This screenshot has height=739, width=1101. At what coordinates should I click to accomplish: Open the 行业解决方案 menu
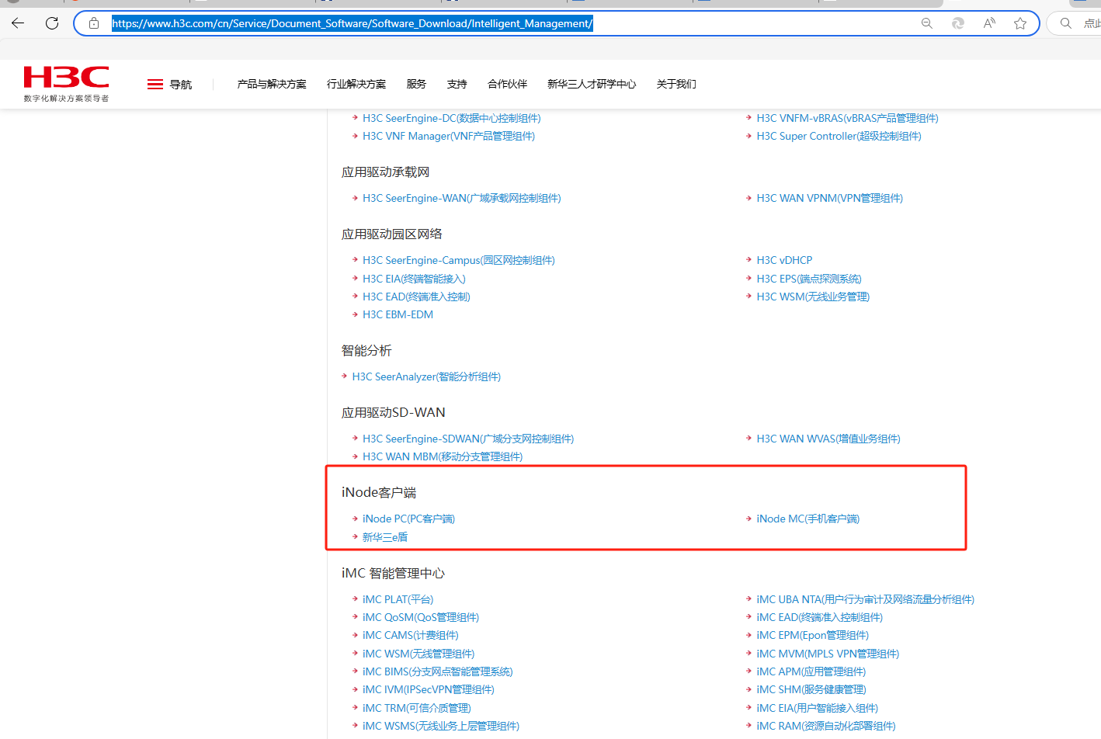coord(356,84)
